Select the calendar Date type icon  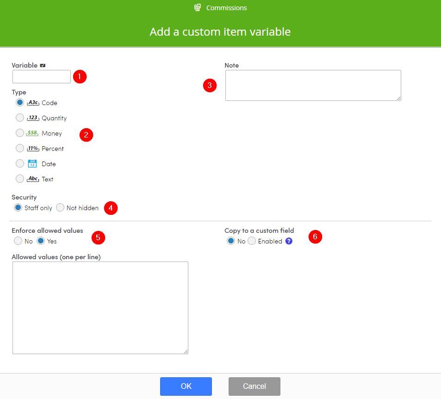(32, 163)
